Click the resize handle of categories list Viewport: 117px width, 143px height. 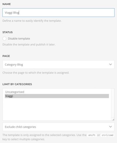(113, 119)
